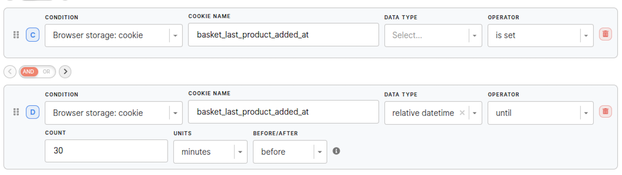
Task: Delete condition C with trash icon
Action: pyautogui.click(x=605, y=34)
